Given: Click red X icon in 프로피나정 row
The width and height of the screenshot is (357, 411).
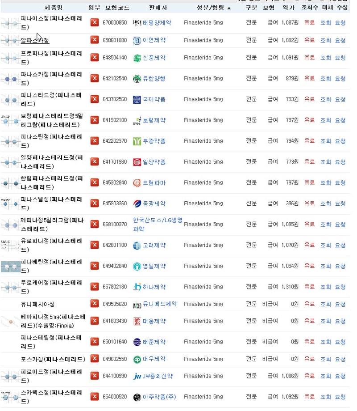Looking at the screenshot, I should pos(95,57).
